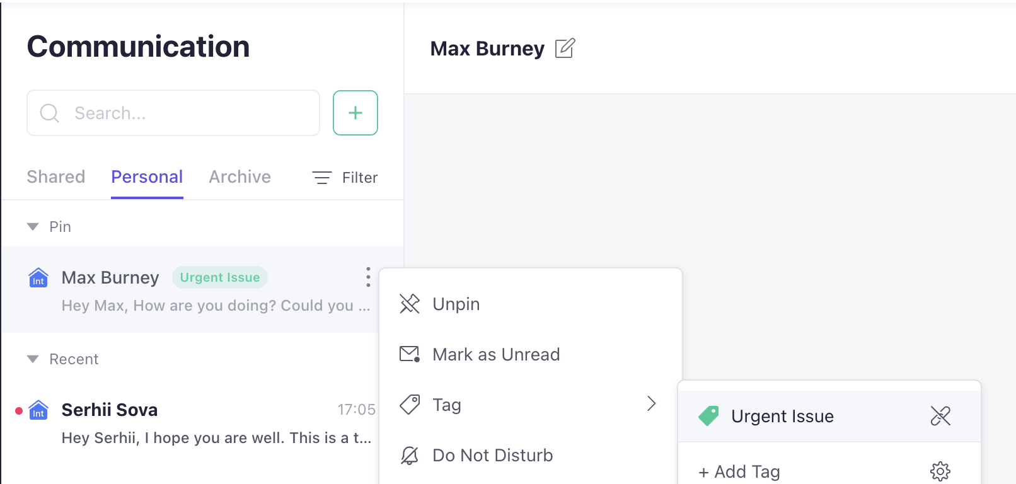
Task: Click the + Add Tag link
Action: [739, 471]
